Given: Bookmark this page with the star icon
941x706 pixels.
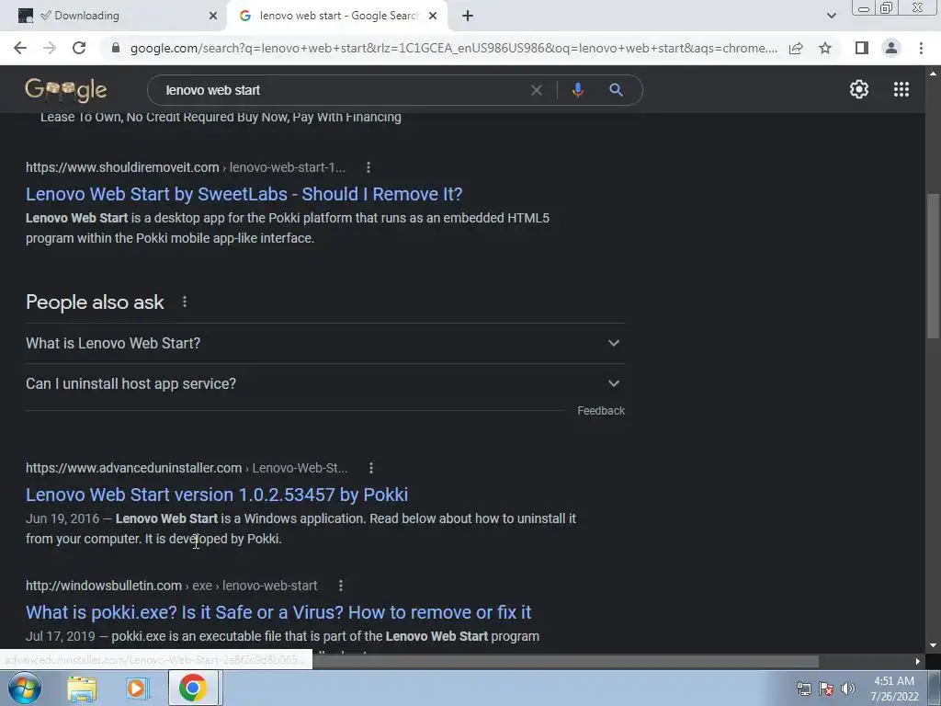Looking at the screenshot, I should pyautogui.click(x=825, y=48).
